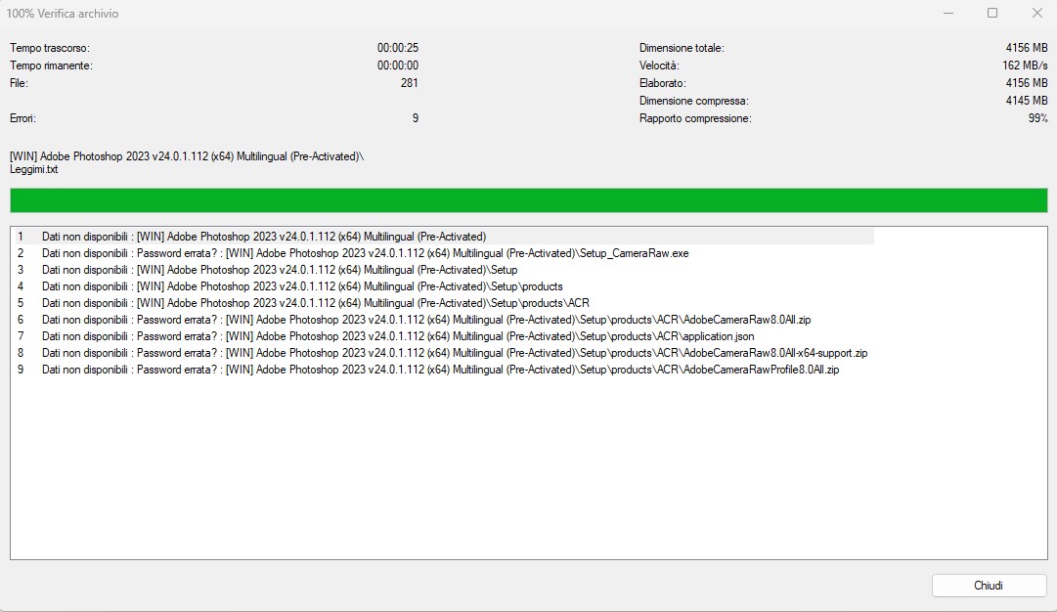Minimize the Verifica archivio window

948,14
